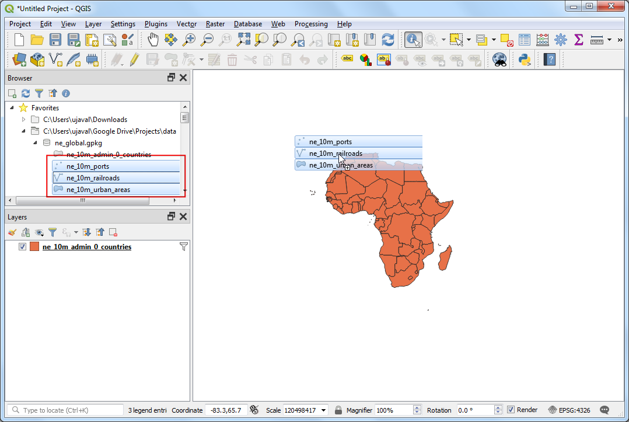Viewport: 629px width, 422px height.
Task: Open the Scale dropdown
Action: point(324,410)
